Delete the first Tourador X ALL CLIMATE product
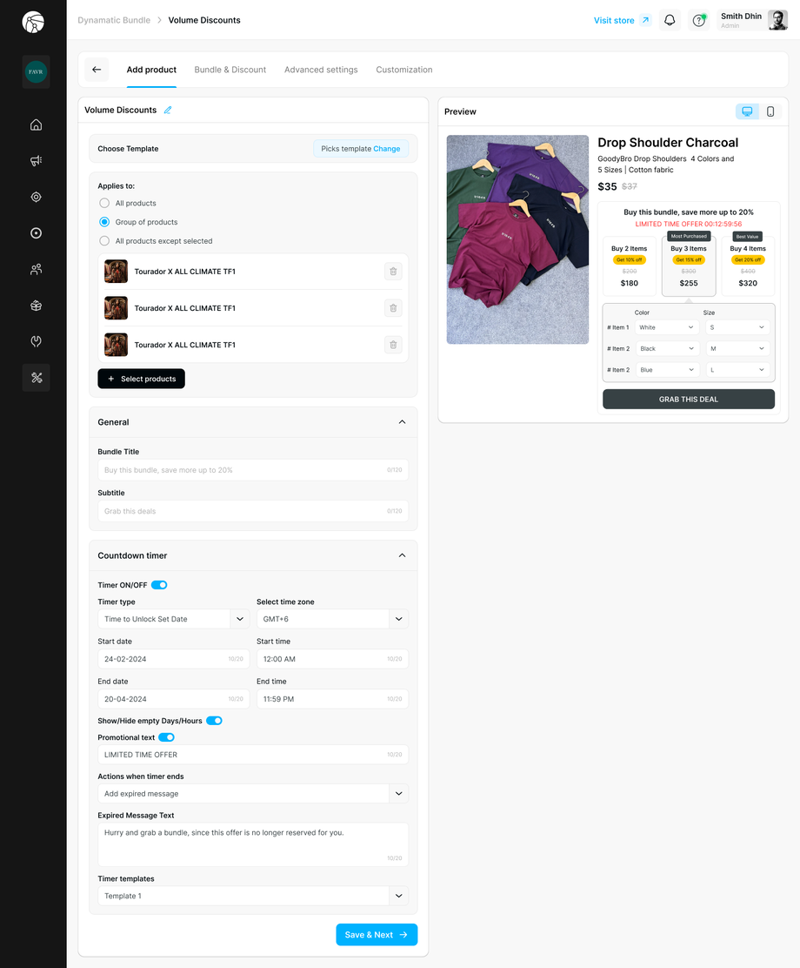The image size is (800, 968). (x=393, y=271)
